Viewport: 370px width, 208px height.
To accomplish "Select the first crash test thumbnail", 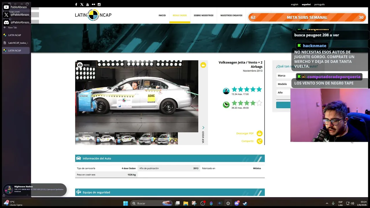I will pyautogui.click(x=85, y=139).
